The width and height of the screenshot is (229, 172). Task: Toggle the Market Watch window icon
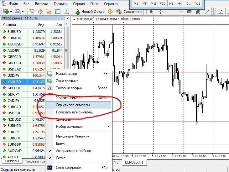click(x=31, y=12)
